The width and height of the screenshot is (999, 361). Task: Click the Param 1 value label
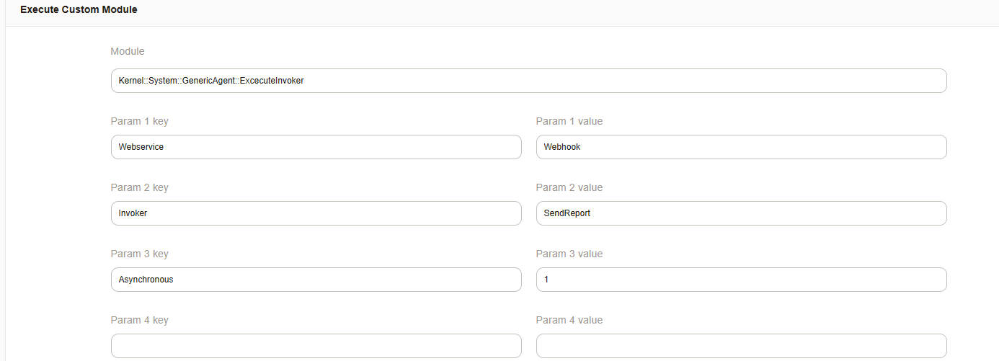click(x=569, y=121)
